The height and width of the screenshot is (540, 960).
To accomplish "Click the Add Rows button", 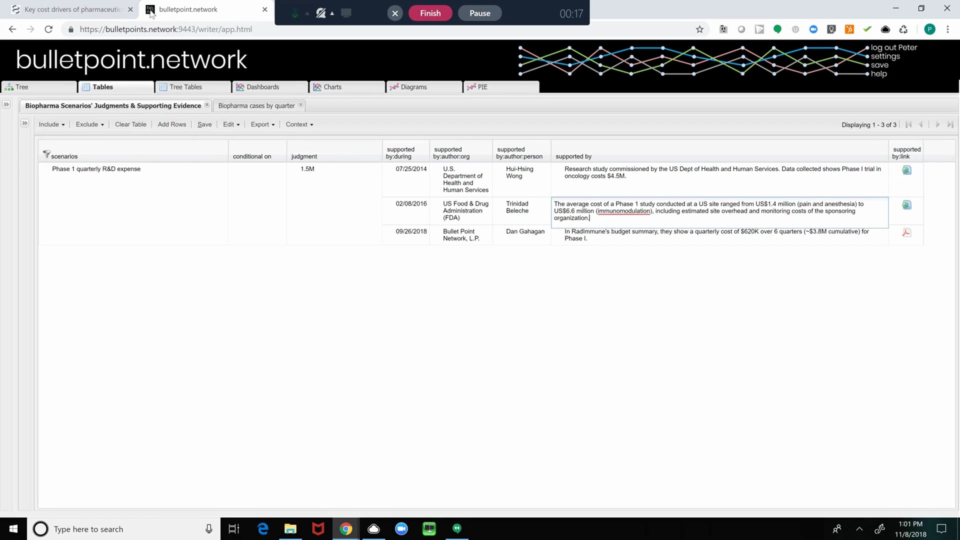I will pos(171,124).
